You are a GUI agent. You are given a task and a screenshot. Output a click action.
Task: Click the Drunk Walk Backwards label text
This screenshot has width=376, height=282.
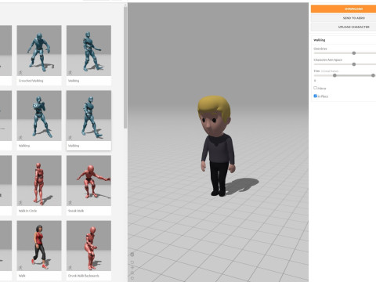tap(84, 276)
